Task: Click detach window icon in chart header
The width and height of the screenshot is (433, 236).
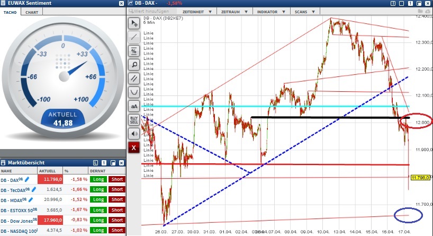Action: pyautogui.click(x=419, y=3)
